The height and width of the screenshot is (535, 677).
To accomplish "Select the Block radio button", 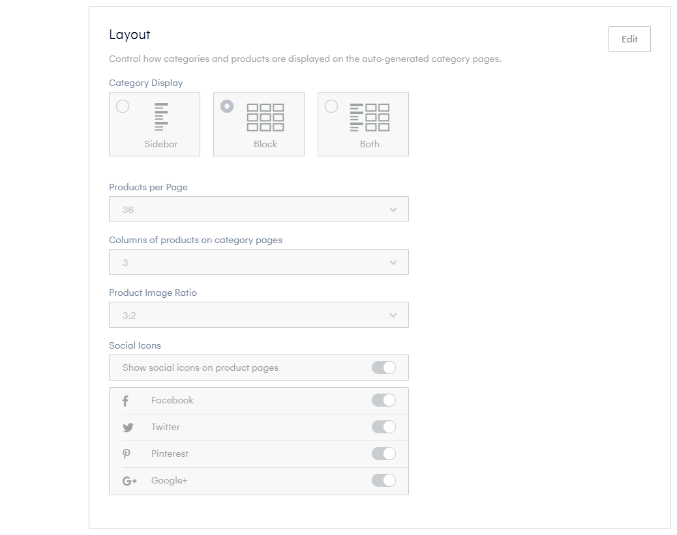I will coord(227,106).
